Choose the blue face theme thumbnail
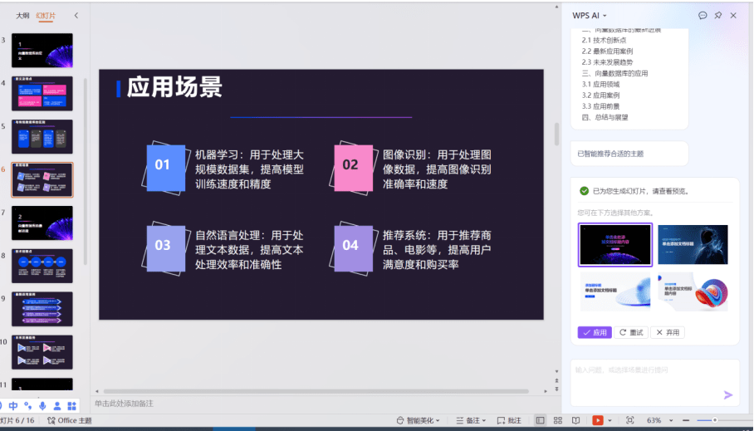The width and height of the screenshot is (754, 431). [x=693, y=244]
